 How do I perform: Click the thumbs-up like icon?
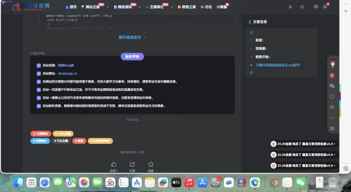tap(114, 164)
